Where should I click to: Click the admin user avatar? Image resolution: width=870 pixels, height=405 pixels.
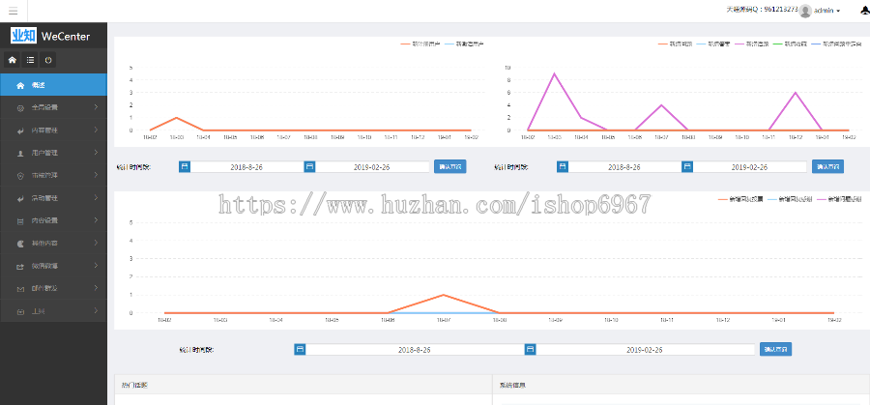pos(805,11)
